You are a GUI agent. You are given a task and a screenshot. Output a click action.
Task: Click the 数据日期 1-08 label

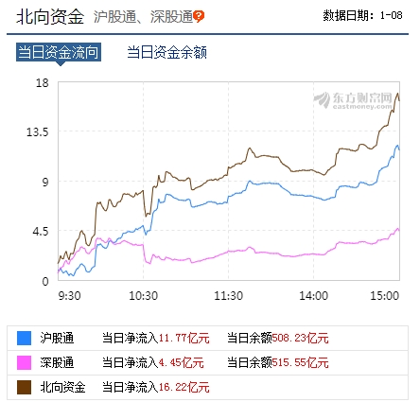(362, 15)
